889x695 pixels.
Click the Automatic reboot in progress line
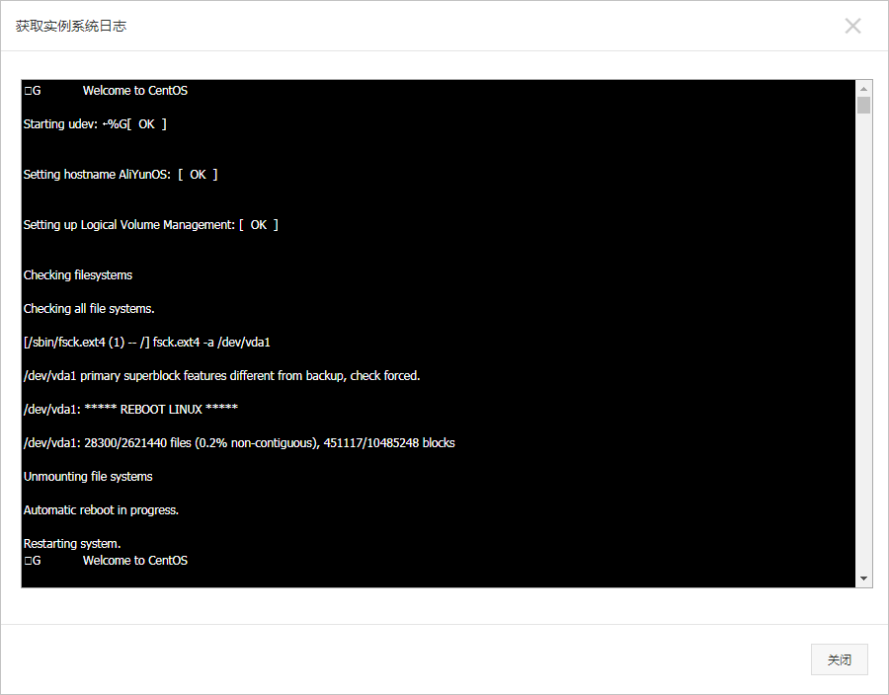(101, 510)
